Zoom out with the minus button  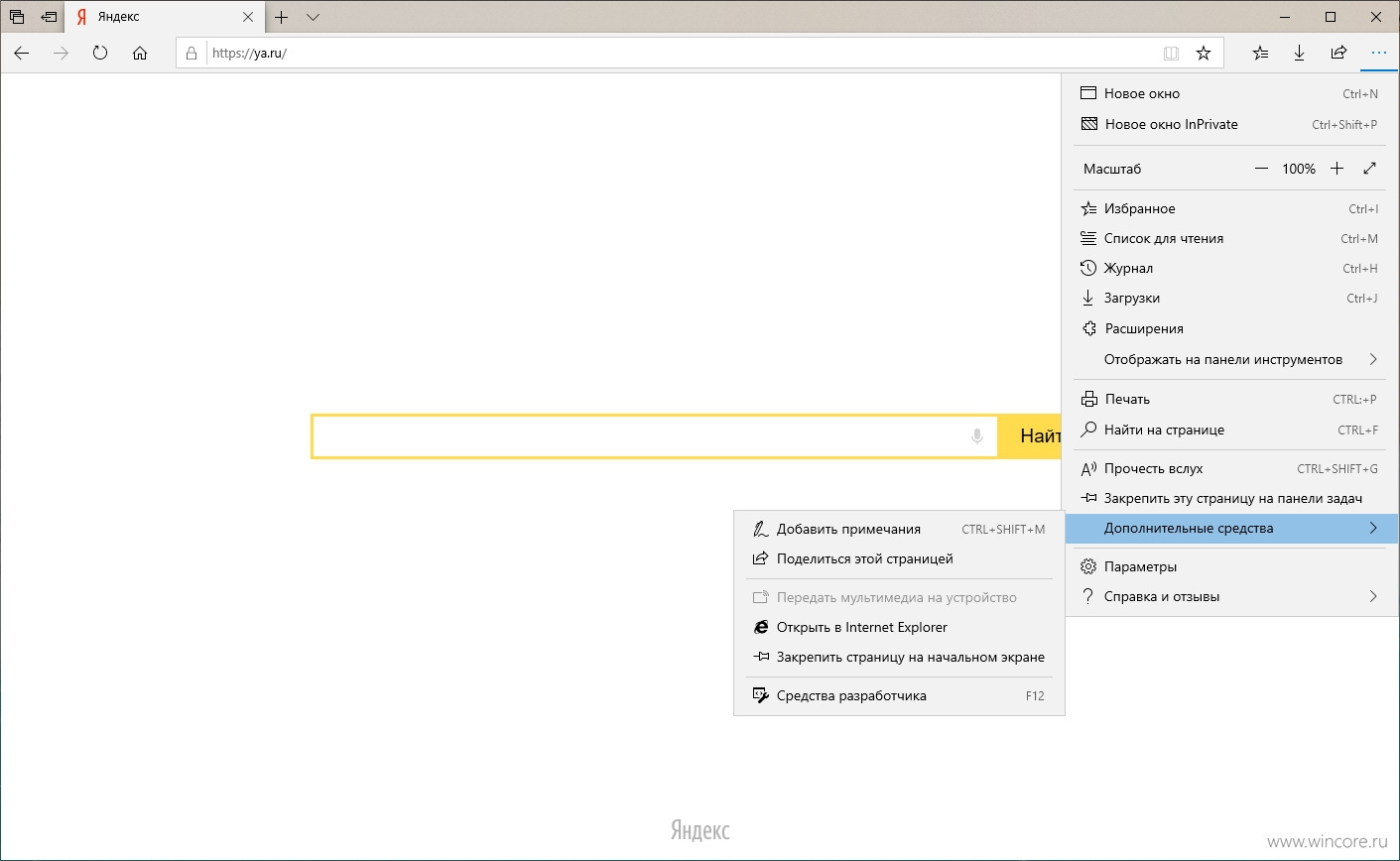click(1261, 169)
